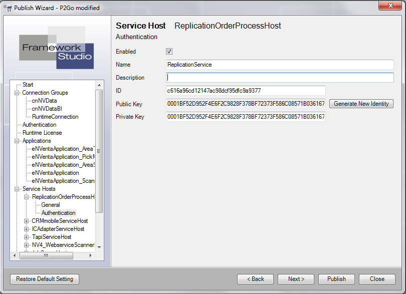The width and height of the screenshot is (406, 294).
Task: Click into the Private Key field
Action: [246, 117]
